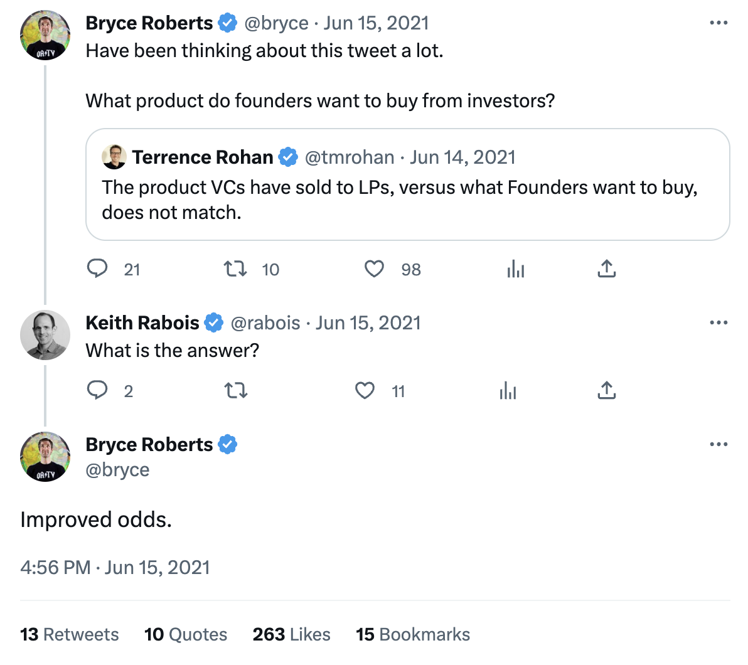View the 10 Quotes list

coord(186,634)
